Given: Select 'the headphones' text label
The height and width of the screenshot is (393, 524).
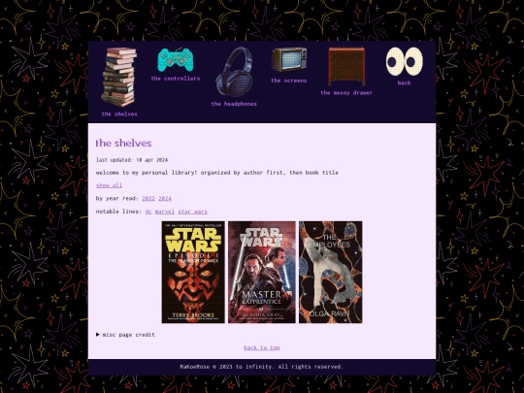Looking at the screenshot, I should click(x=234, y=104).
